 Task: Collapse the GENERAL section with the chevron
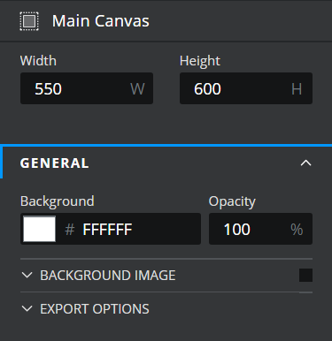pos(305,163)
